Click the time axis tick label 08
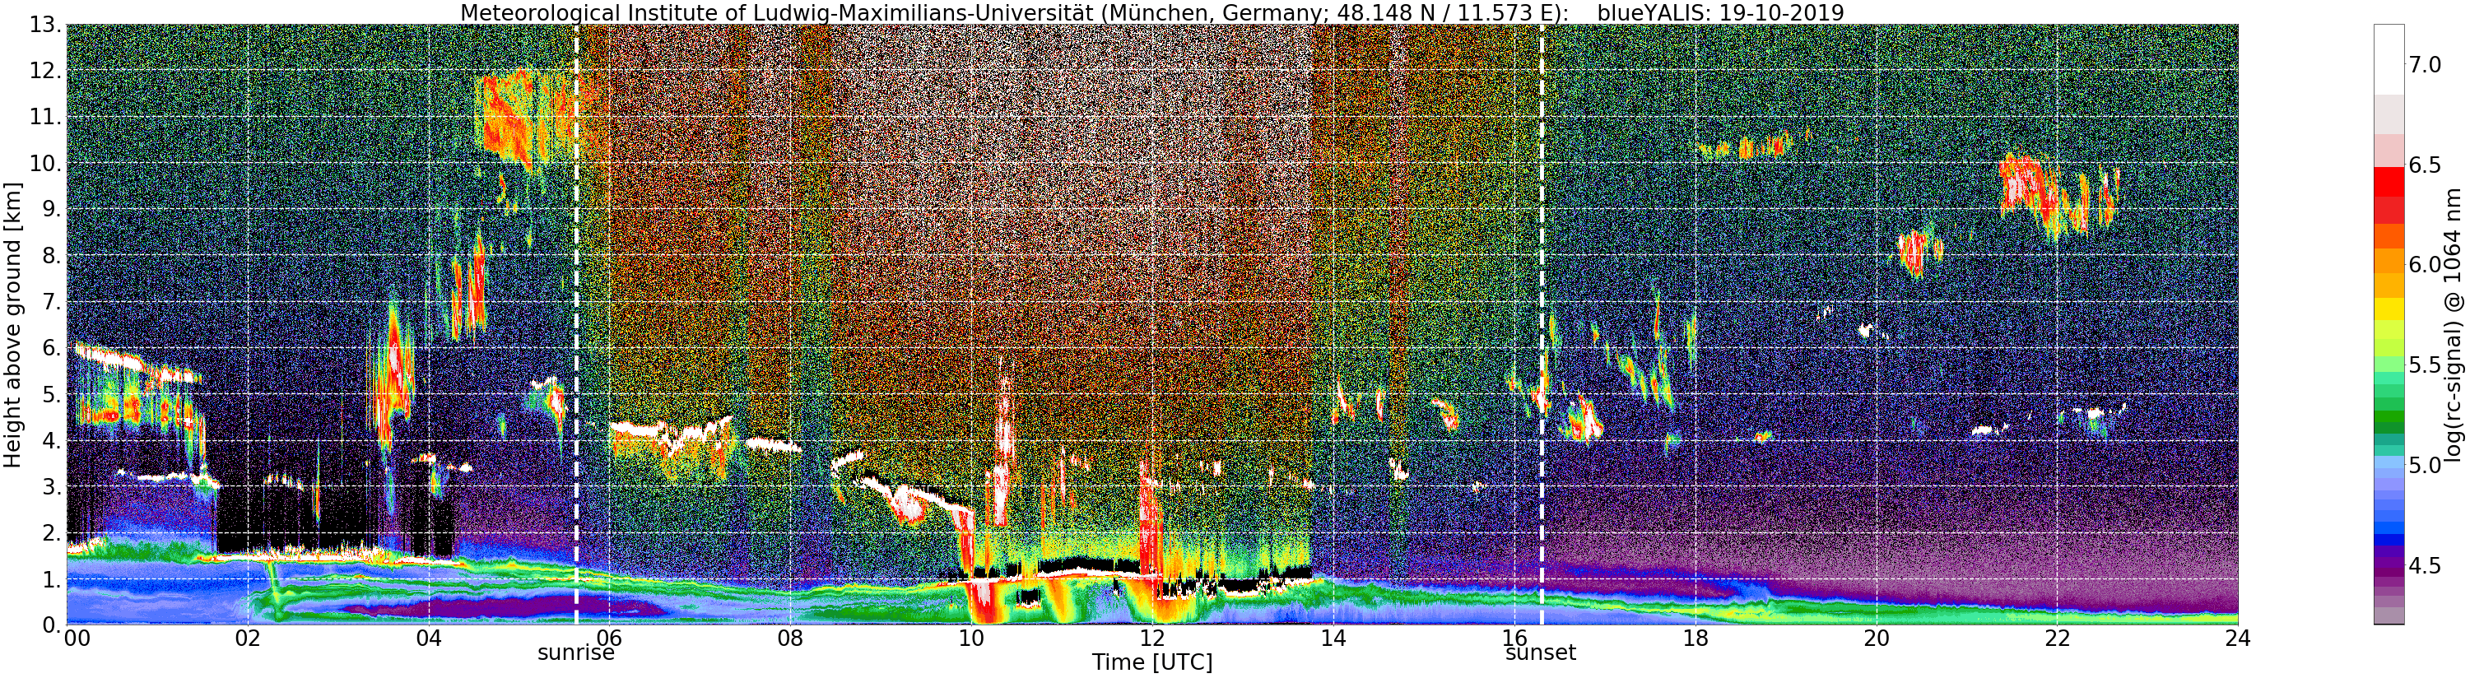This screenshot has height=678, width=2470. [x=790, y=639]
